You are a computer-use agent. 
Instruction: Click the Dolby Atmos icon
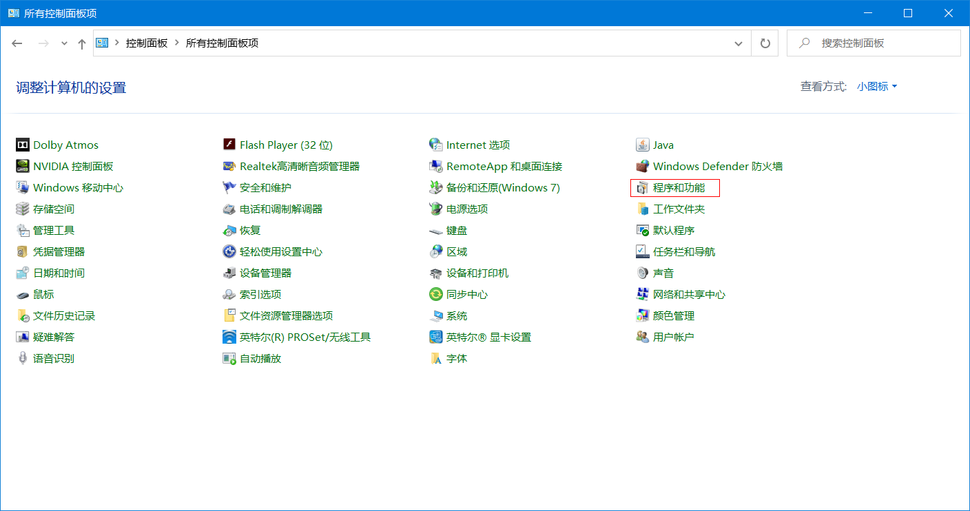tap(23, 145)
